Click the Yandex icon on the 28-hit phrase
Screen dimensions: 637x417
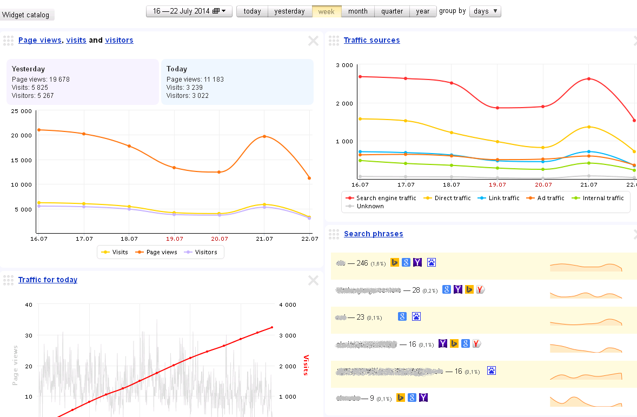(480, 289)
